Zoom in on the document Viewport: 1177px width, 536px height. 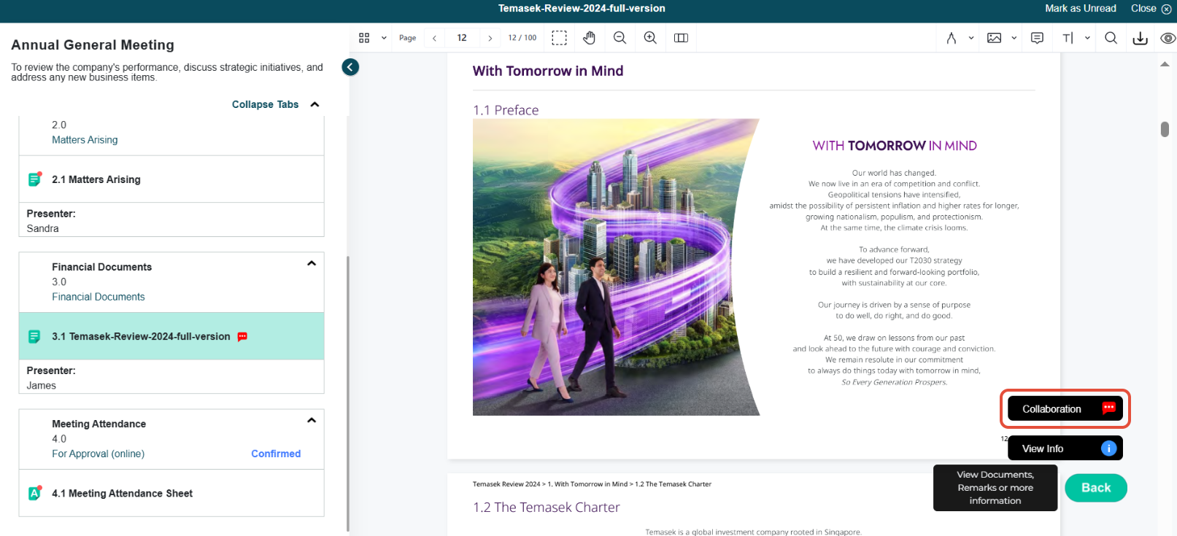650,38
